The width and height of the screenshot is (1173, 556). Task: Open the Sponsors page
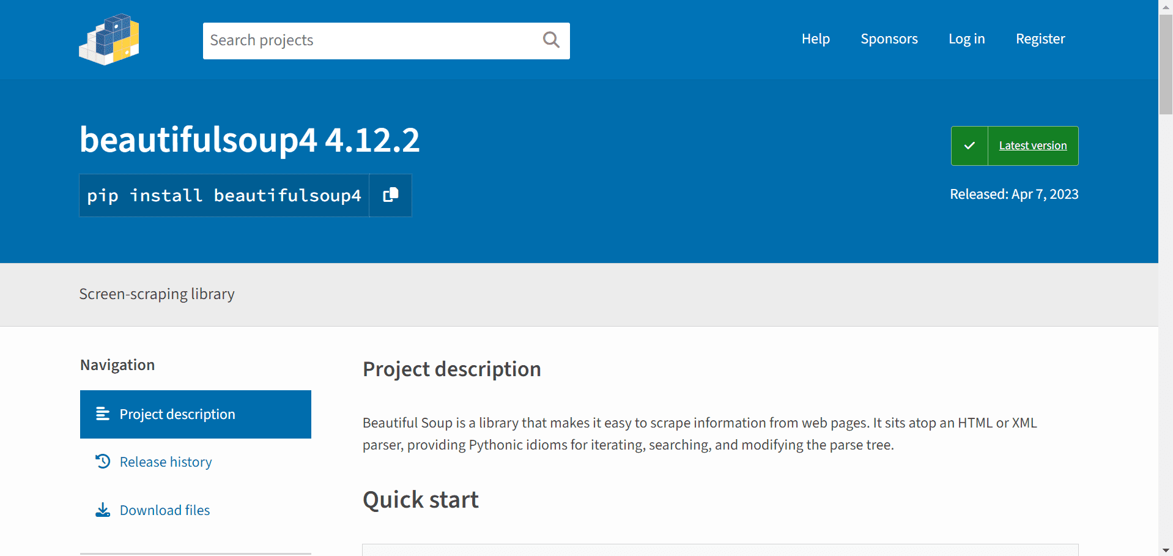889,39
